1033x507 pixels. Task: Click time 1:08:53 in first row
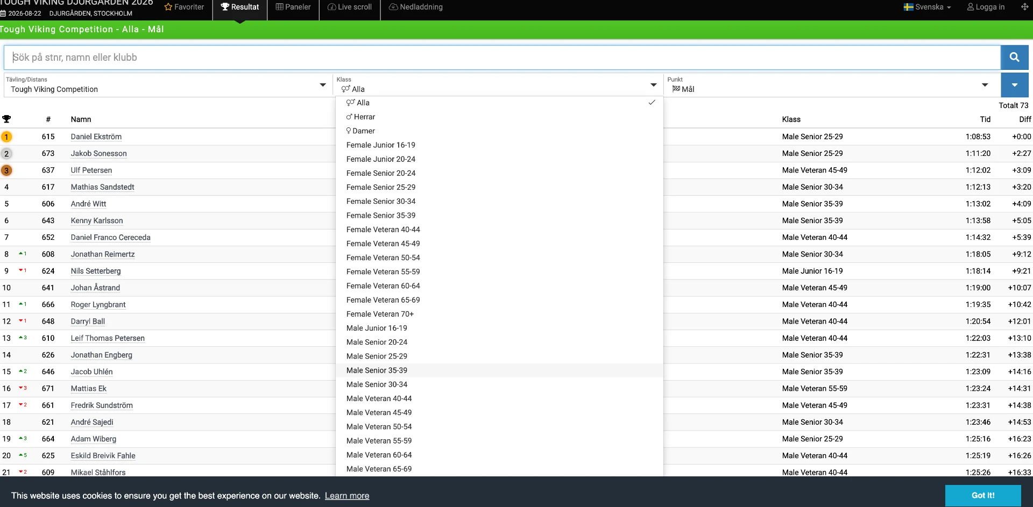[978, 137]
